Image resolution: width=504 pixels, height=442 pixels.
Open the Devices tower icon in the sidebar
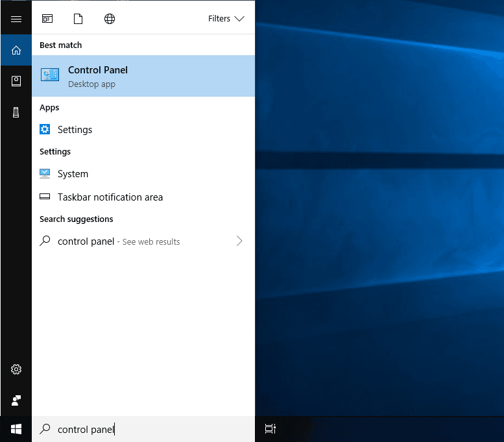(x=16, y=112)
